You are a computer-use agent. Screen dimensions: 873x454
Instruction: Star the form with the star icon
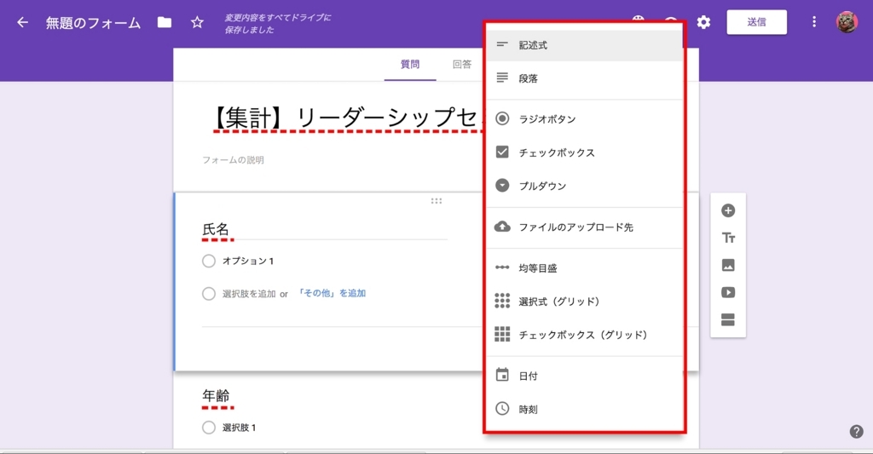click(197, 22)
